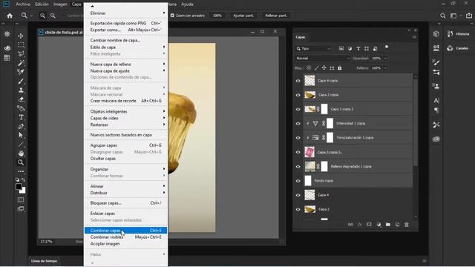Select the Clone Stamp tool
The width and height of the screenshot is (475, 267).
tap(21, 90)
